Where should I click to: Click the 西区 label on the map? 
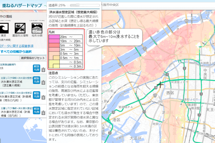[x=170, y=93]
